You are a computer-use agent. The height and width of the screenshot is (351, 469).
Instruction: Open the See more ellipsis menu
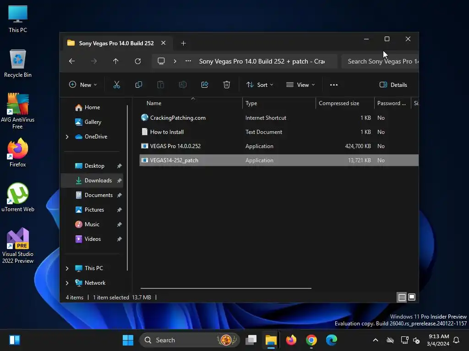click(x=334, y=85)
